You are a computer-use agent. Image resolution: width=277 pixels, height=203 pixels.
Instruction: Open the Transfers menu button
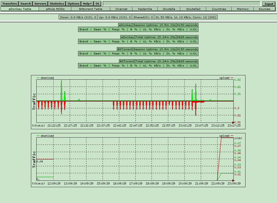click(9, 3)
